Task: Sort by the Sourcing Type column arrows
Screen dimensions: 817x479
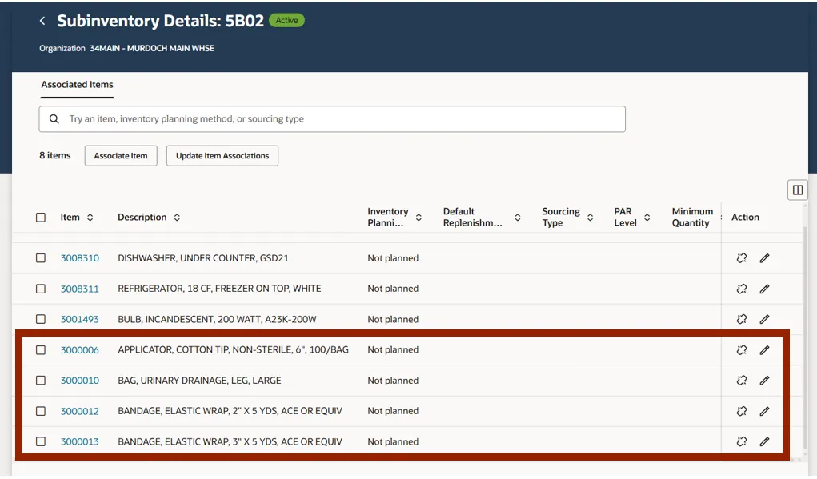Action: click(591, 218)
